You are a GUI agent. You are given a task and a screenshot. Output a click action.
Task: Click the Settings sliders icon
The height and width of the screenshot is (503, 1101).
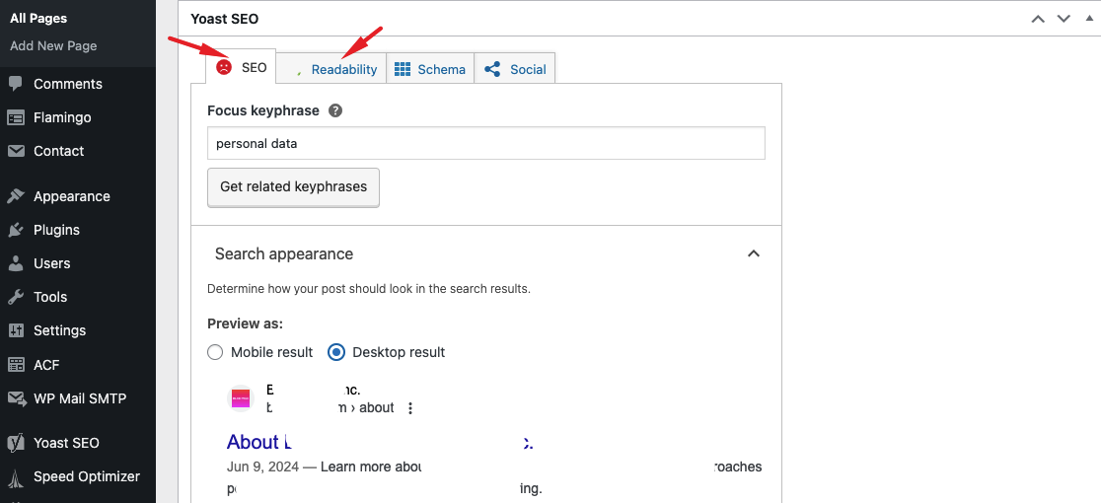coord(16,330)
